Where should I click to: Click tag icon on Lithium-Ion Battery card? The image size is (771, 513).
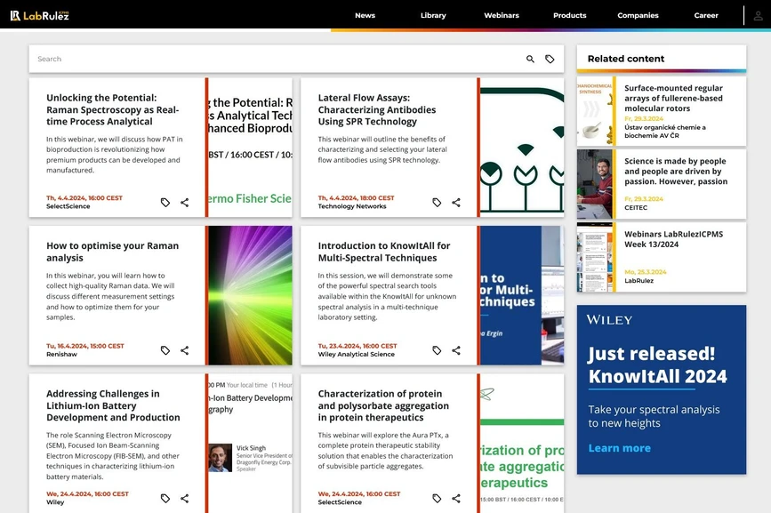tap(165, 498)
